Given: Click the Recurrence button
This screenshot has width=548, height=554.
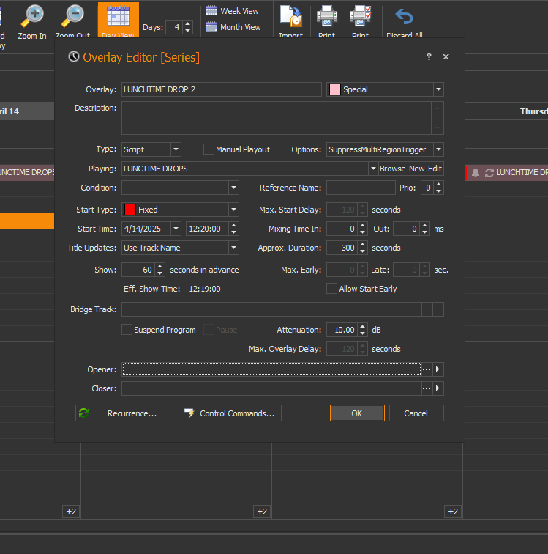Looking at the screenshot, I should (x=126, y=413).
